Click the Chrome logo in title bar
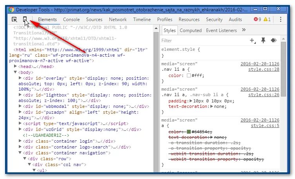Image resolution: width=295 pixels, height=179 pixels. pyautogui.click(x=11, y=9)
